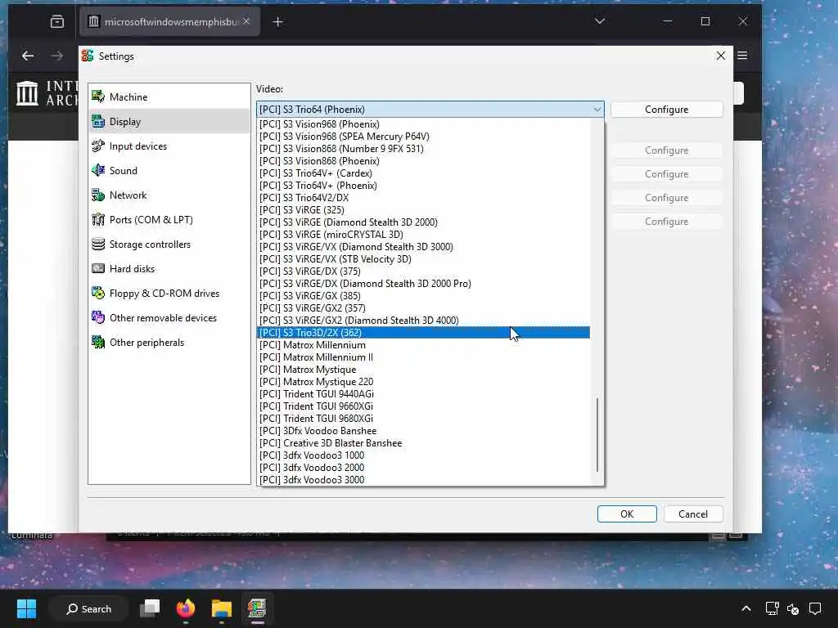Screen dimensions: 838x628
Task: Choose [PCI] S3 Vision868 (Phoenix)
Action: pyautogui.click(x=423, y=161)
